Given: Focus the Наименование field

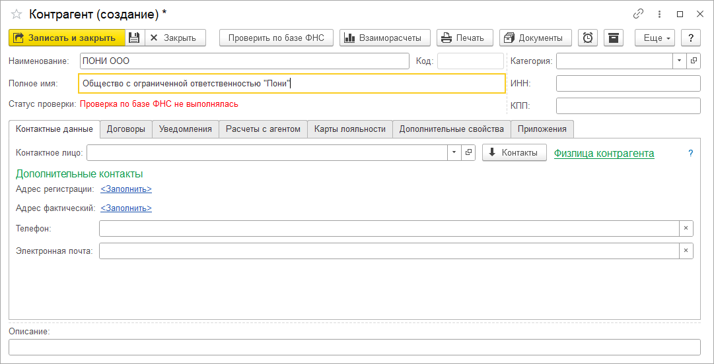Looking at the screenshot, I should tap(244, 61).
